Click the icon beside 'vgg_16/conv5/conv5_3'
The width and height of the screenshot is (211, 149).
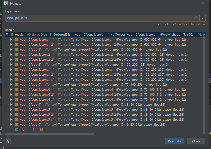pyautogui.click(x=17, y=120)
